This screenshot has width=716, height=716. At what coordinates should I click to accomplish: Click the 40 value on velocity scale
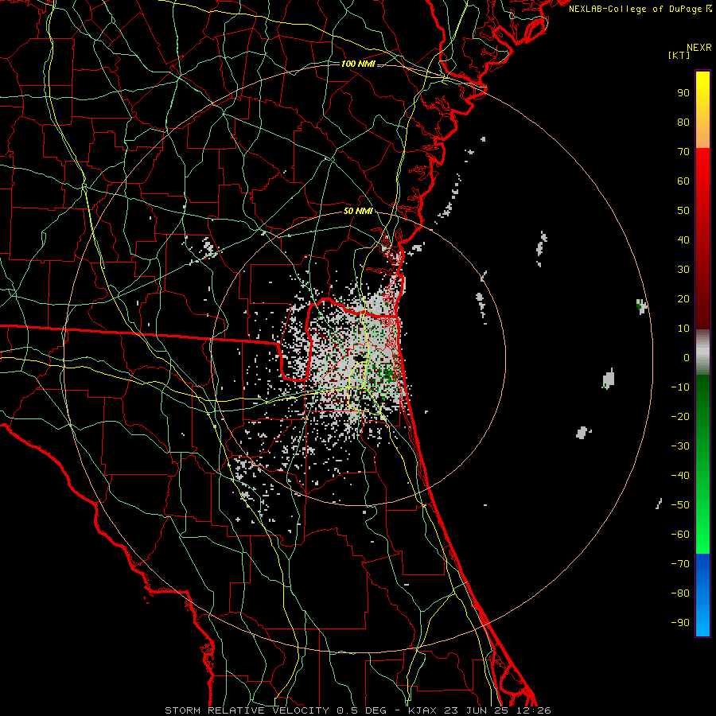[683, 239]
